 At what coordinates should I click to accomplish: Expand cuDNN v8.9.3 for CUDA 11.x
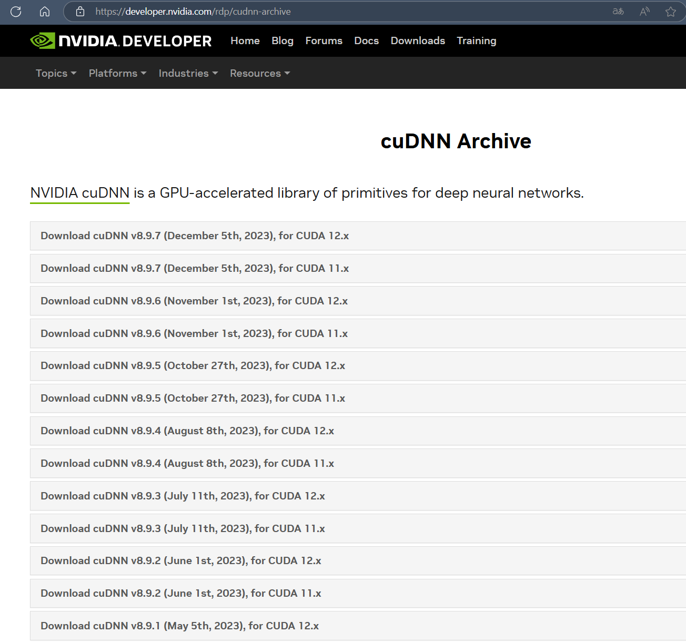tap(358, 528)
